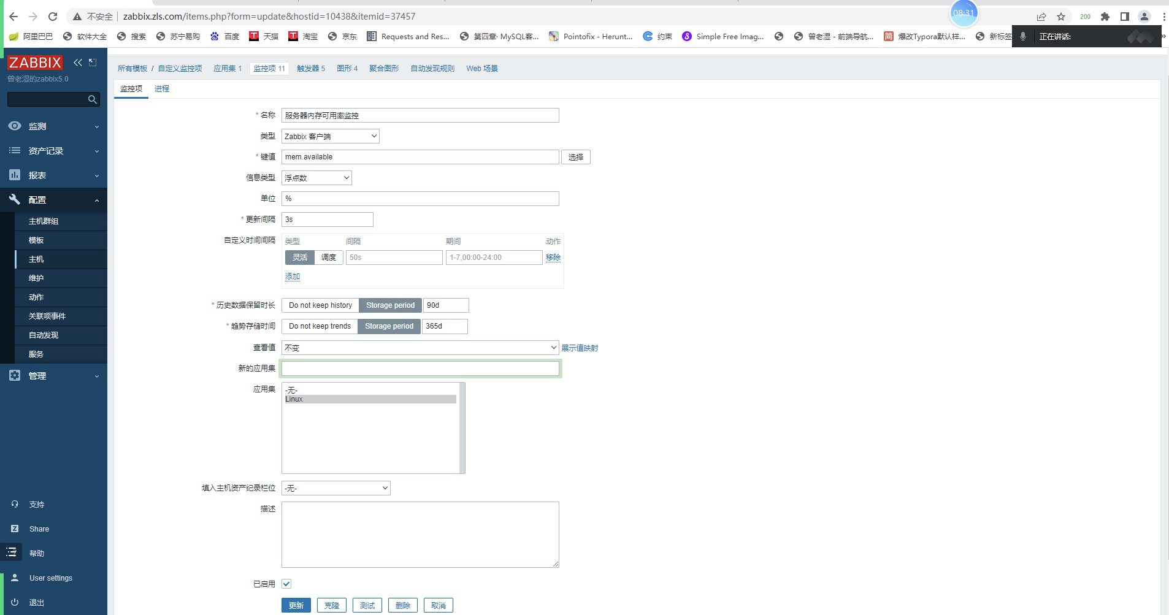1169x615 pixels.
Task: Click 添加 add interval link
Action: pyautogui.click(x=293, y=277)
